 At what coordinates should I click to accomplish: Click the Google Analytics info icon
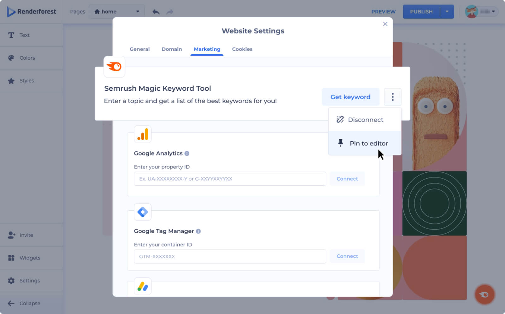(187, 154)
